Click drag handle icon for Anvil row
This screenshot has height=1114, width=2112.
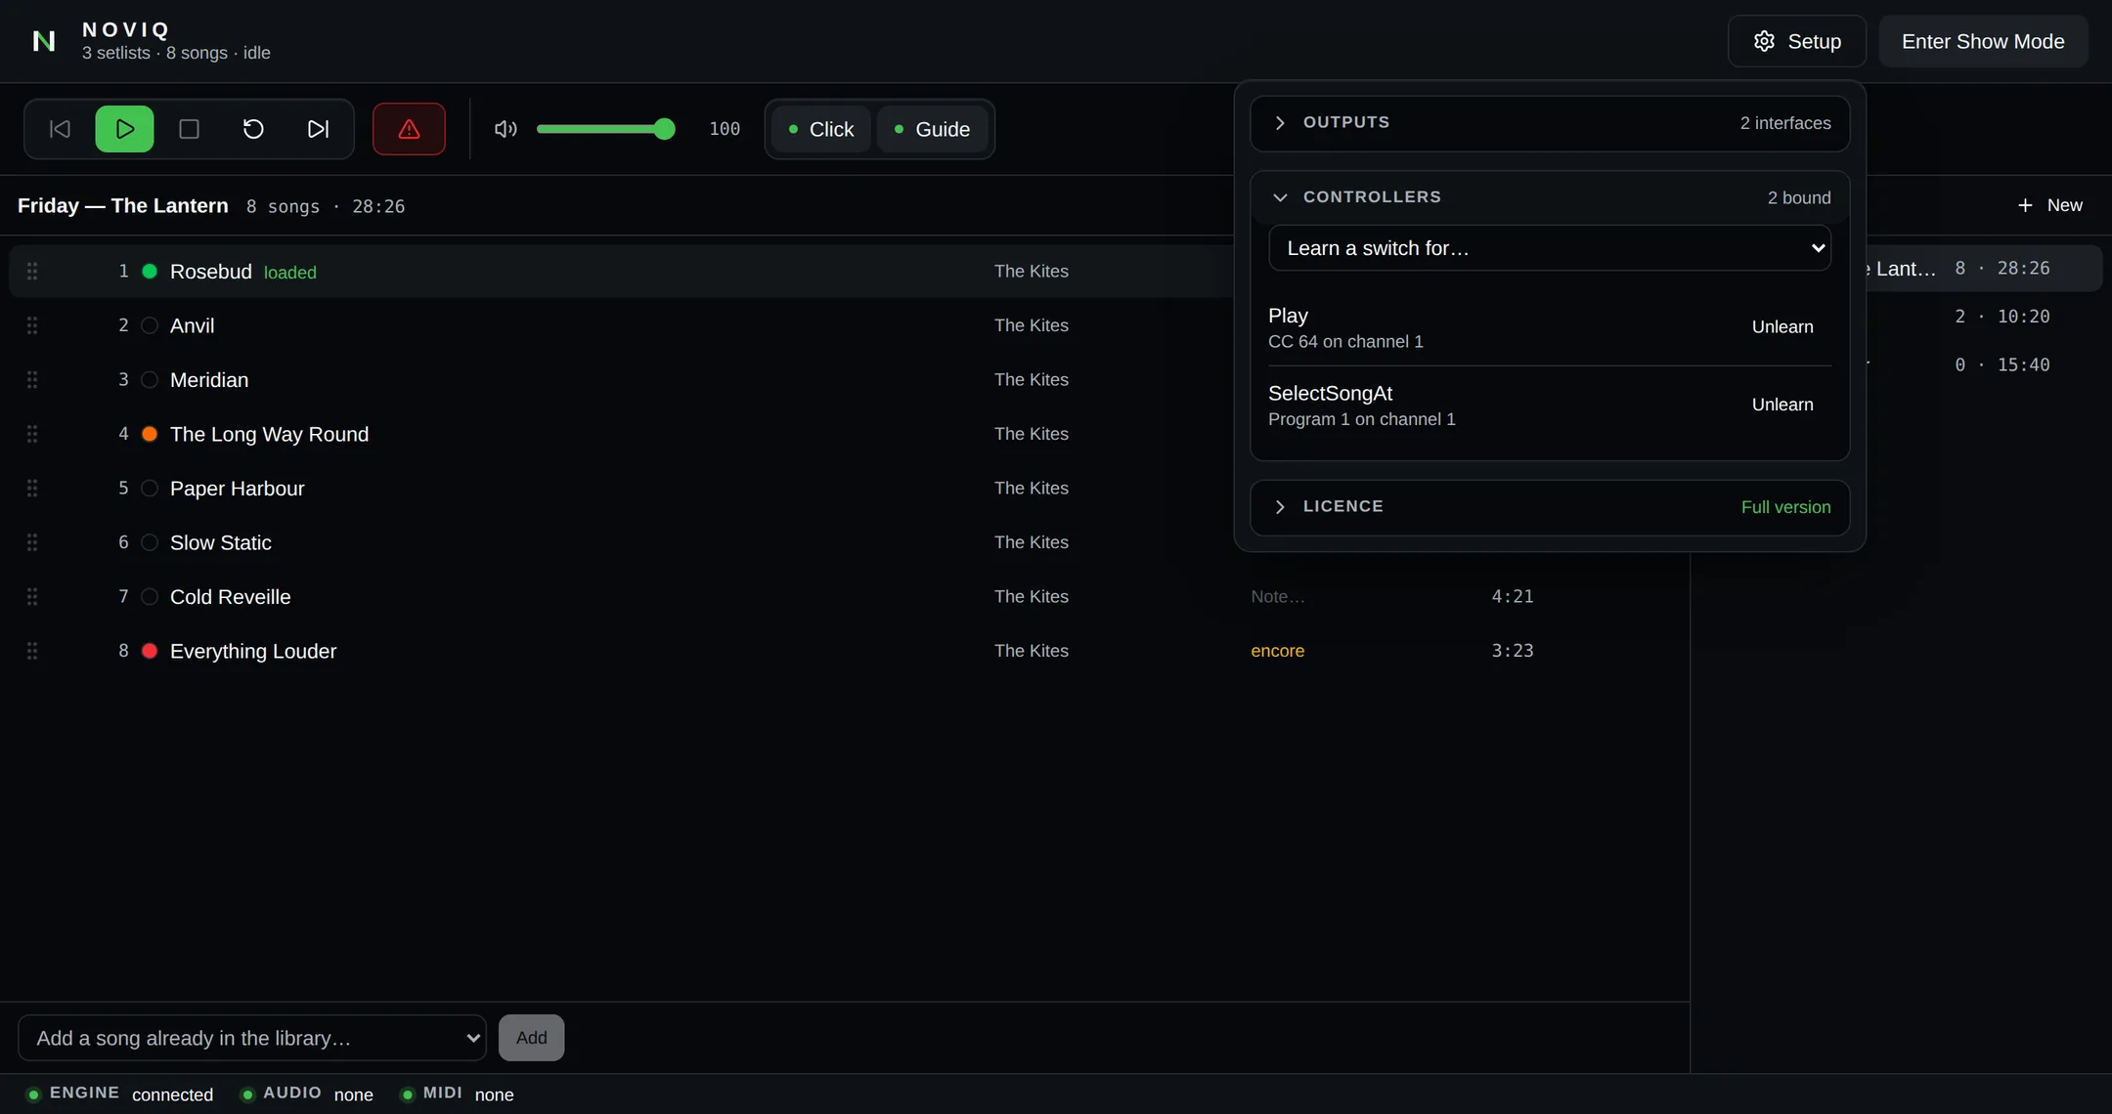click(32, 325)
